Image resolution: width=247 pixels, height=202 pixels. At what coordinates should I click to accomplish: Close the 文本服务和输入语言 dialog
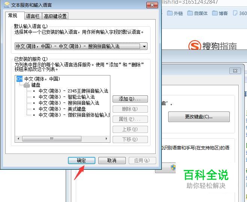[x=152, y=5]
